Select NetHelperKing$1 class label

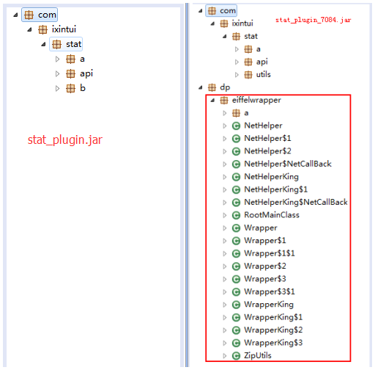pyautogui.click(x=276, y=189)
